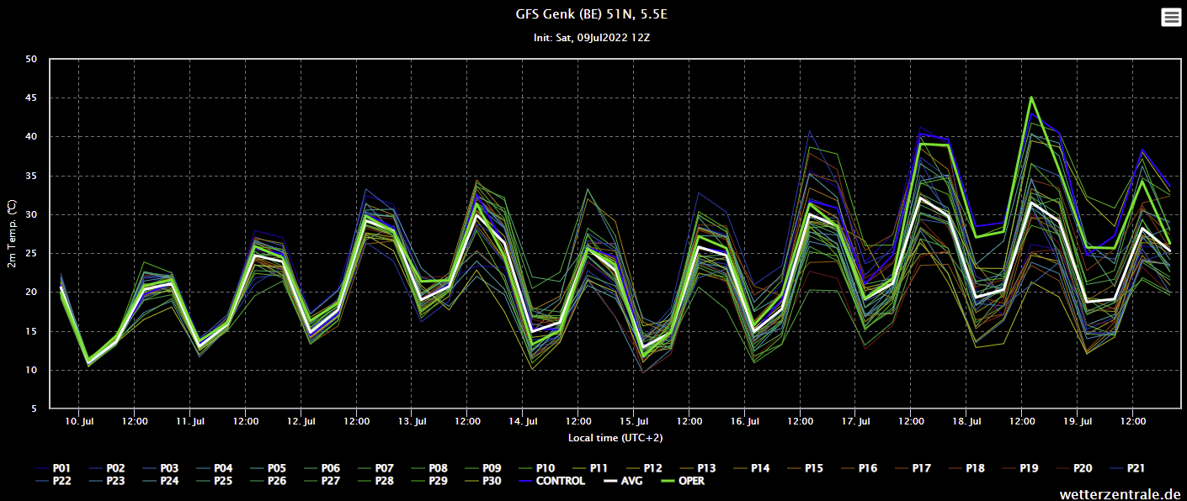Toggle P03 series in the legend
The width and height of the screenshot is (1187, 501).
(x=160, y=467)
